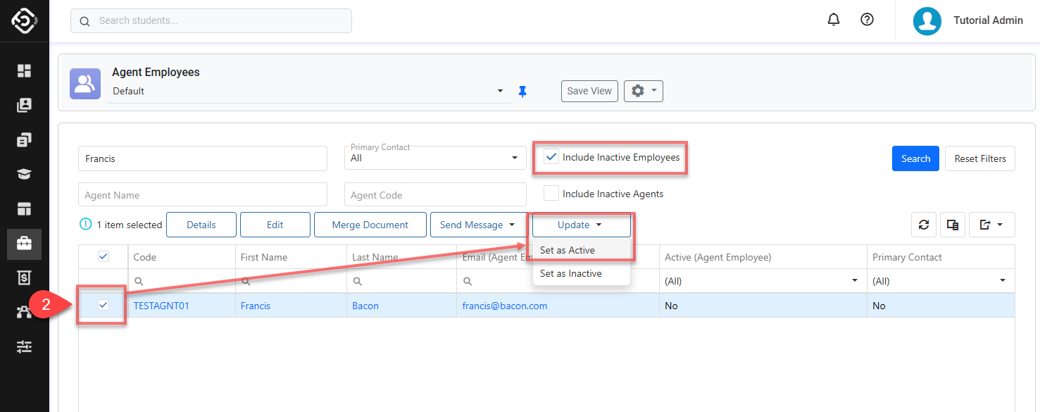Expand the export dropdown button
The width and height of the screenshot is (1040, 412).
coord(991,225)
